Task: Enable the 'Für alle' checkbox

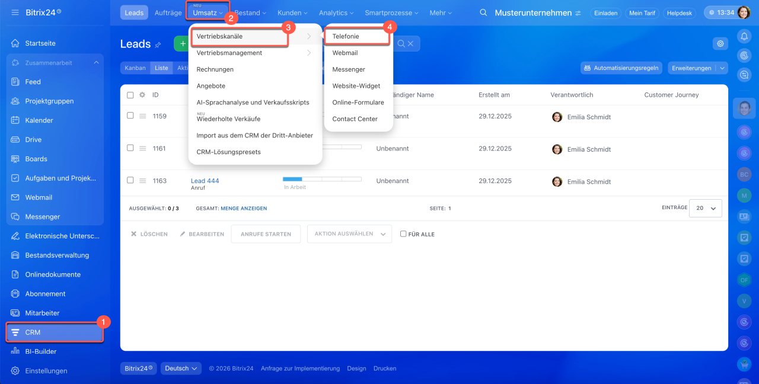Action: tap(403, 234)
